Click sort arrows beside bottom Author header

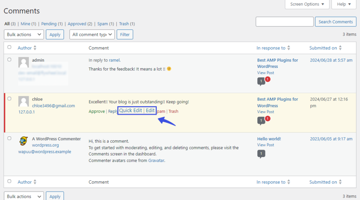(x=35, y=182)
